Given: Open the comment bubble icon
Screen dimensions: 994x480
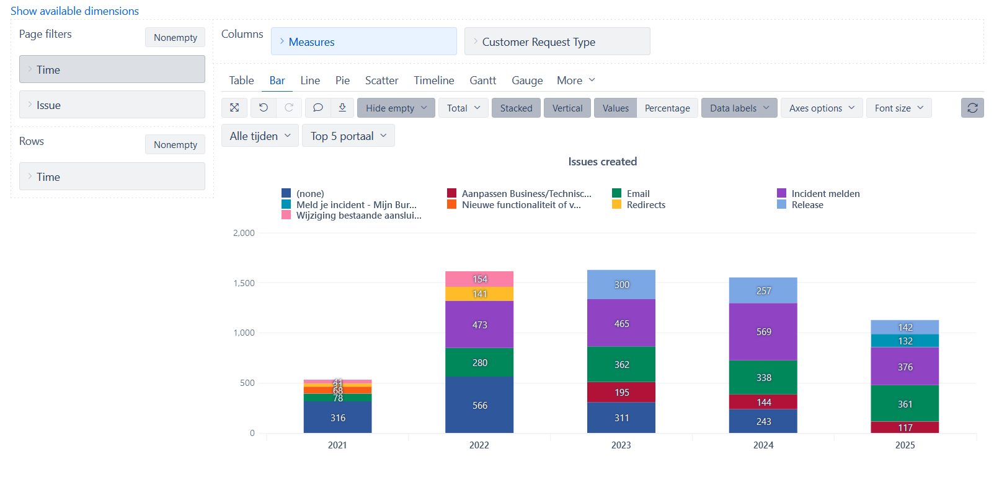Looking at the screenshot, I should [x=318, y=108].
